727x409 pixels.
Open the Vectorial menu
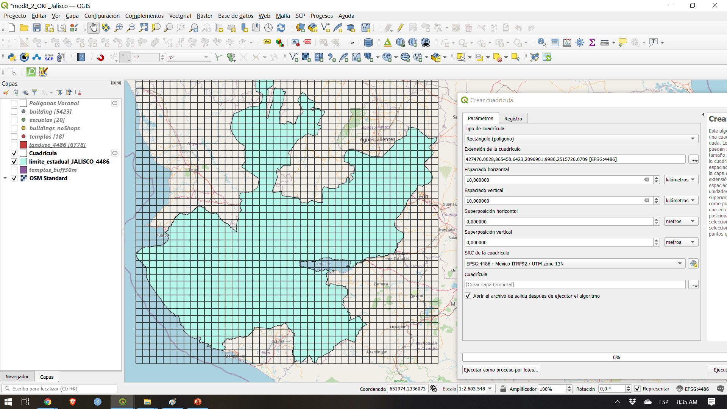click(180, 16)
